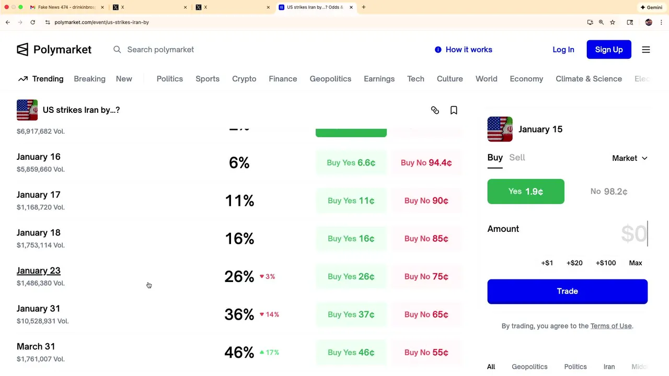Select the All related markets filter
This screenshot has height=376, width=669.
pos(491,367)
